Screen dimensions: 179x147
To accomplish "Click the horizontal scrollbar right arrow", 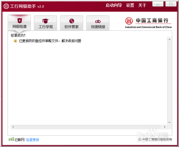I will (x=165, y=127).
